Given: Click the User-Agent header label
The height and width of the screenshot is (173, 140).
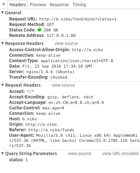Looking at the screenshot, I should click(x=22, y=135).
